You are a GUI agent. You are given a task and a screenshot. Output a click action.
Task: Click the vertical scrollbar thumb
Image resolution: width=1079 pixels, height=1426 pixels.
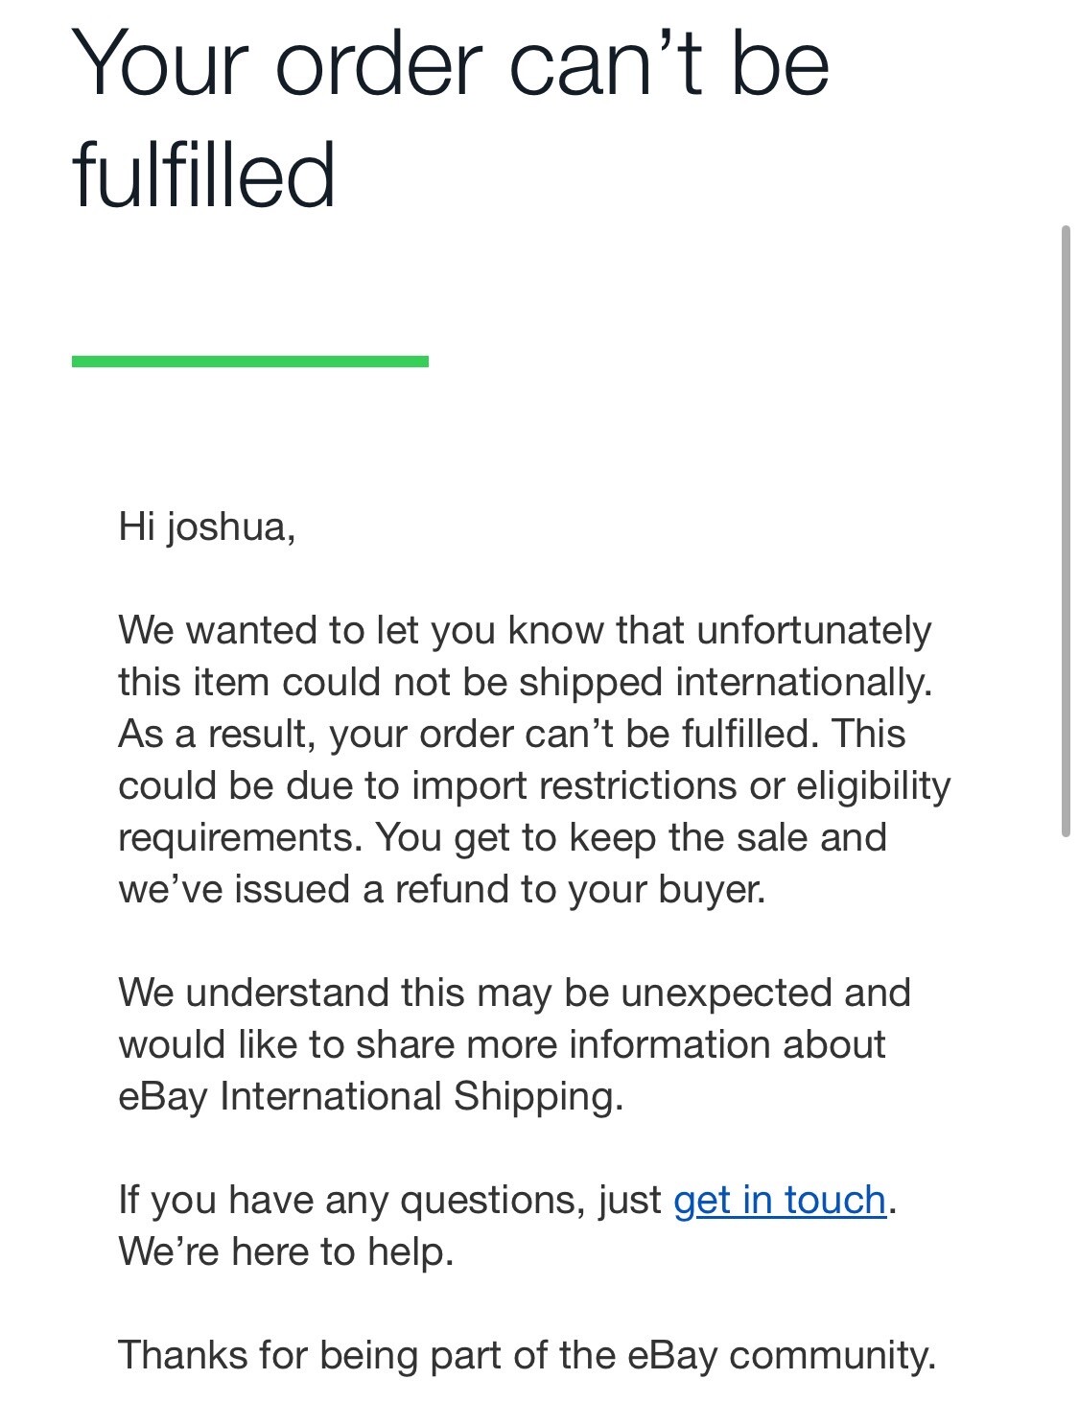tap(1065, 531)
